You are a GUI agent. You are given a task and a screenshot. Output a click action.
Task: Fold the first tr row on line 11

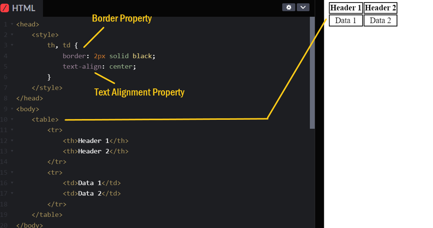click(12, 130)
